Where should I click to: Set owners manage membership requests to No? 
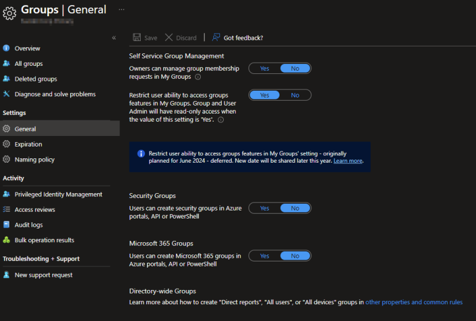point(295,68)
